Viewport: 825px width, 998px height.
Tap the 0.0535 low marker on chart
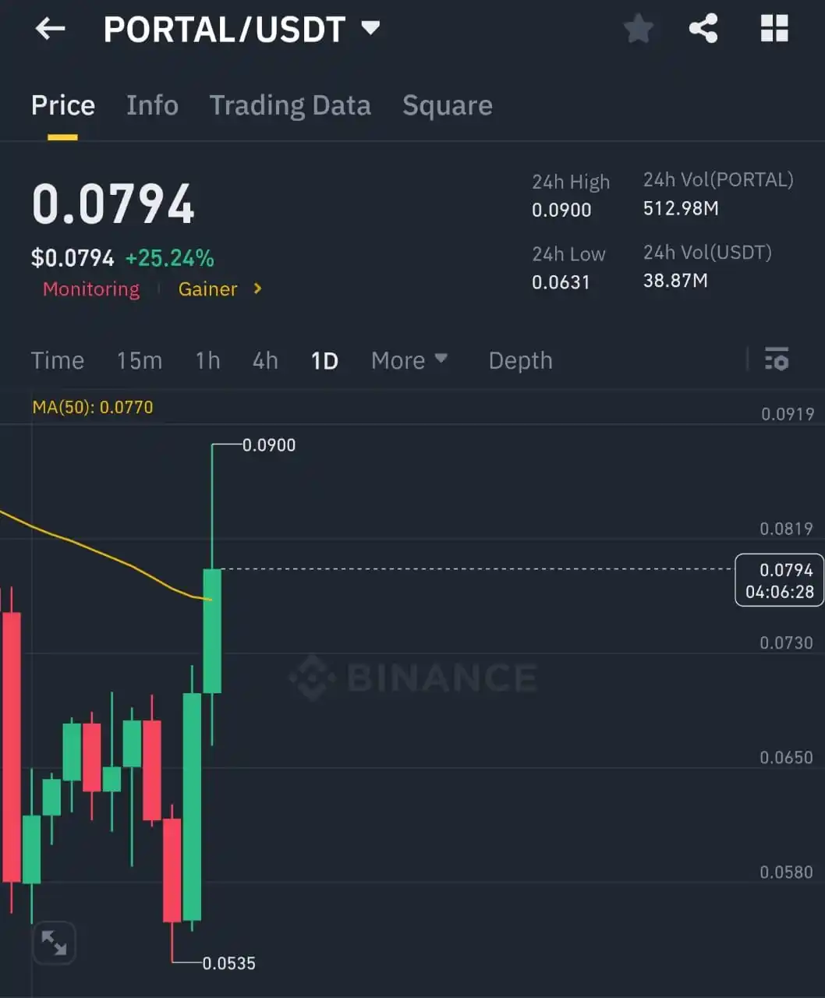229,964
